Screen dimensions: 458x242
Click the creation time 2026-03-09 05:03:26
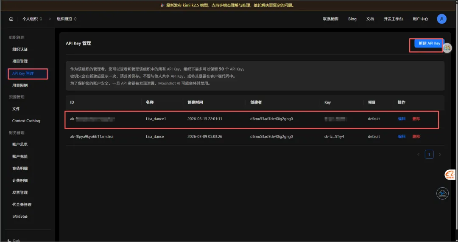click(205, 137)
